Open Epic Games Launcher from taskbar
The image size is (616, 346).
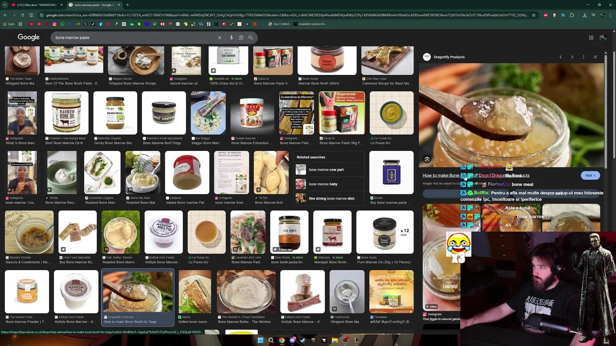pos(313,340)
